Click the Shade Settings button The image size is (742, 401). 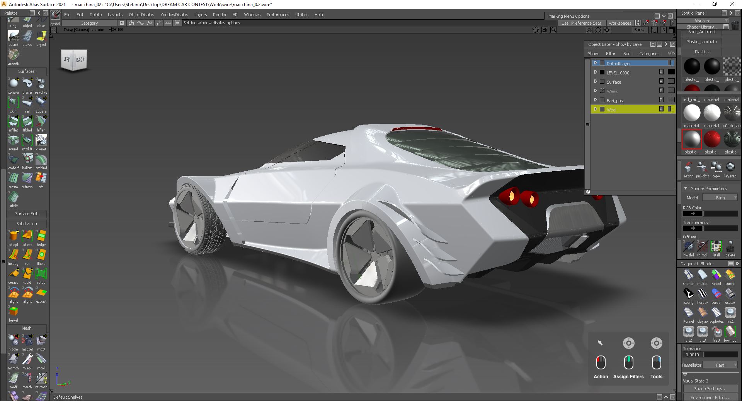point(710,389)
